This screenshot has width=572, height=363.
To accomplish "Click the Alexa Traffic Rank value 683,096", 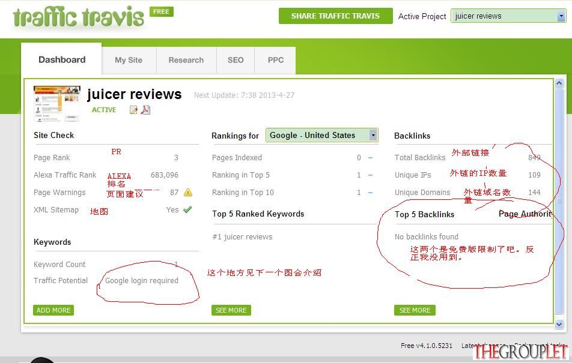I will coord(165,175).
